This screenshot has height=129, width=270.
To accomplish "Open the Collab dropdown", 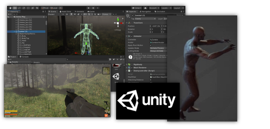I will pos(137,8).
